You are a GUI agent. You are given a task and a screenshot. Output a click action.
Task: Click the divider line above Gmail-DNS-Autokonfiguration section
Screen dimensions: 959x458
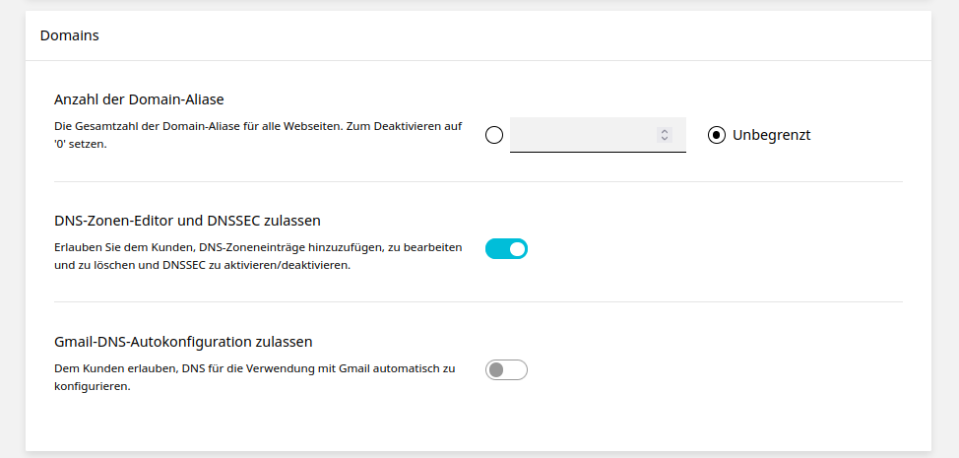coord(479,302)
